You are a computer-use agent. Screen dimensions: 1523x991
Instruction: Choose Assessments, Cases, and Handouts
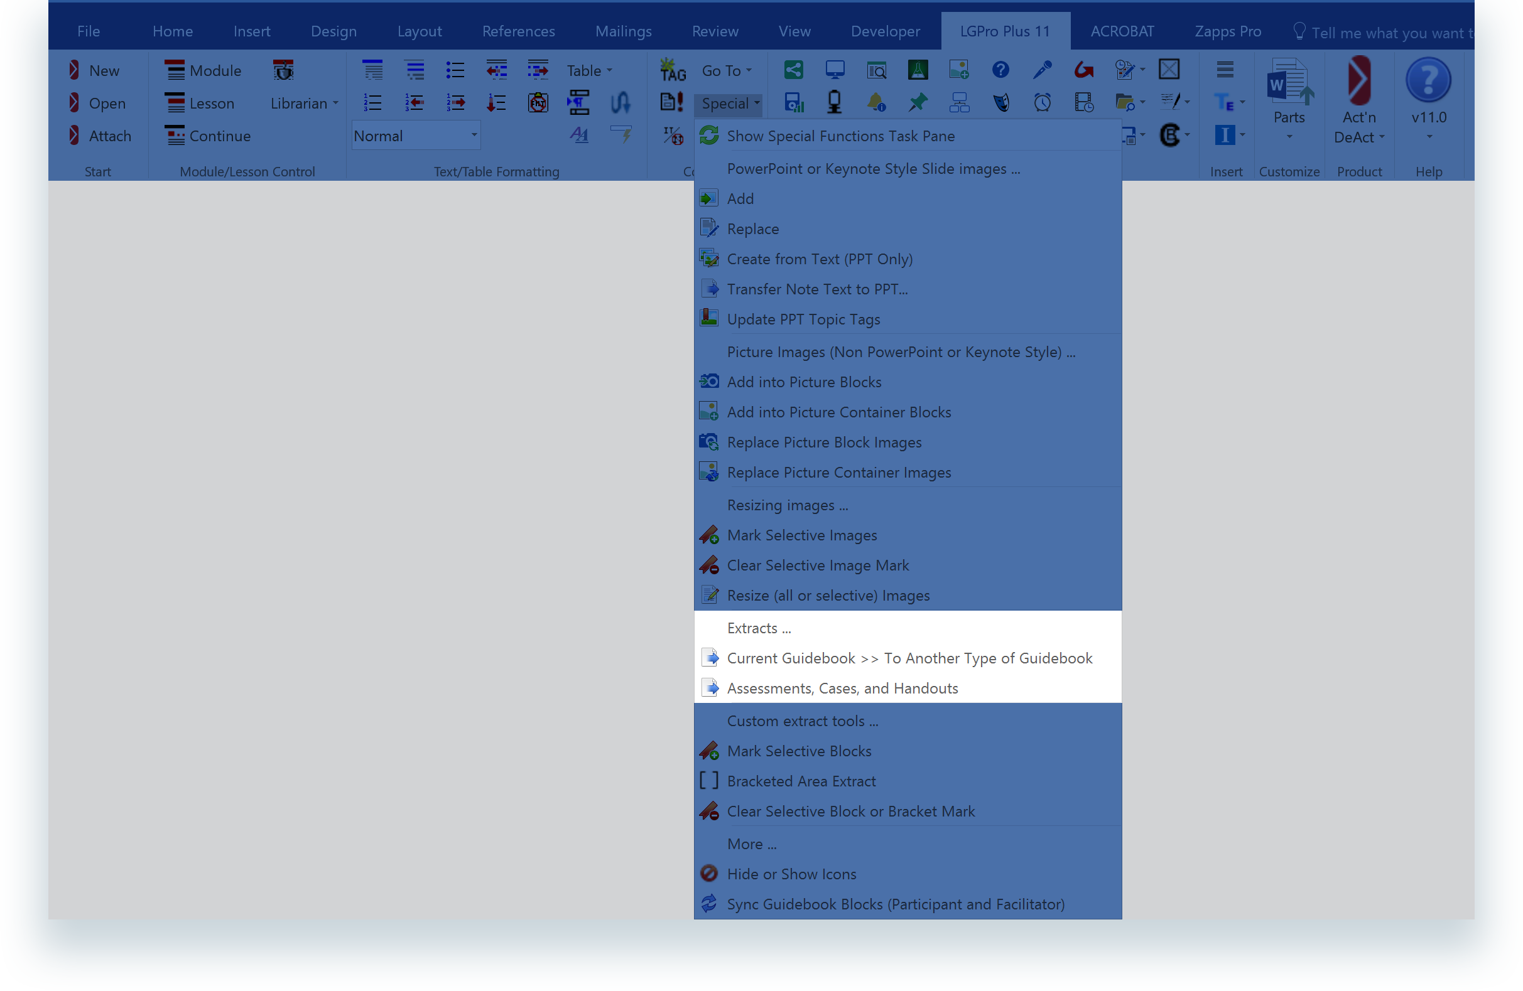click(x=908, y=687)
